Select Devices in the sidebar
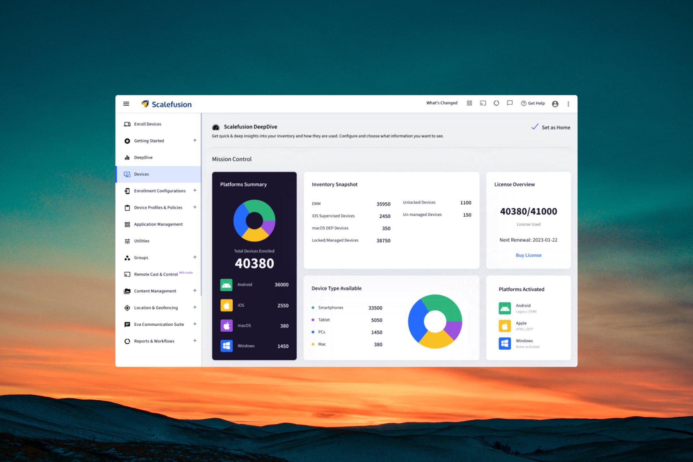 [158, 174]
